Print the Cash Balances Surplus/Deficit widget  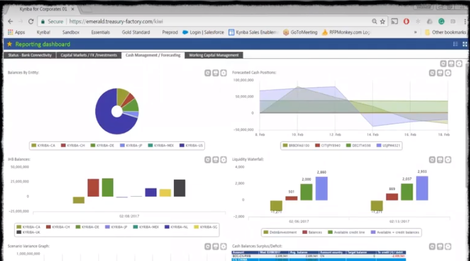(440, 246)
